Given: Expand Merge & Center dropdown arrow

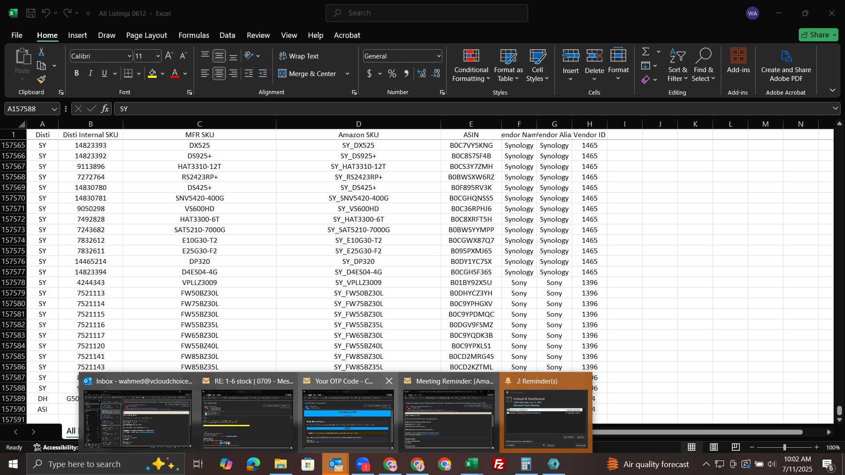Looking at the screenshot, I should tap(347, 74).
